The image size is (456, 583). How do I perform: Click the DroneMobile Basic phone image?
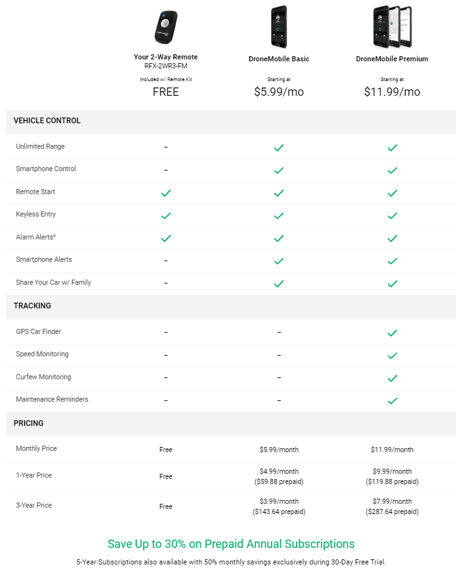(279, 26)
